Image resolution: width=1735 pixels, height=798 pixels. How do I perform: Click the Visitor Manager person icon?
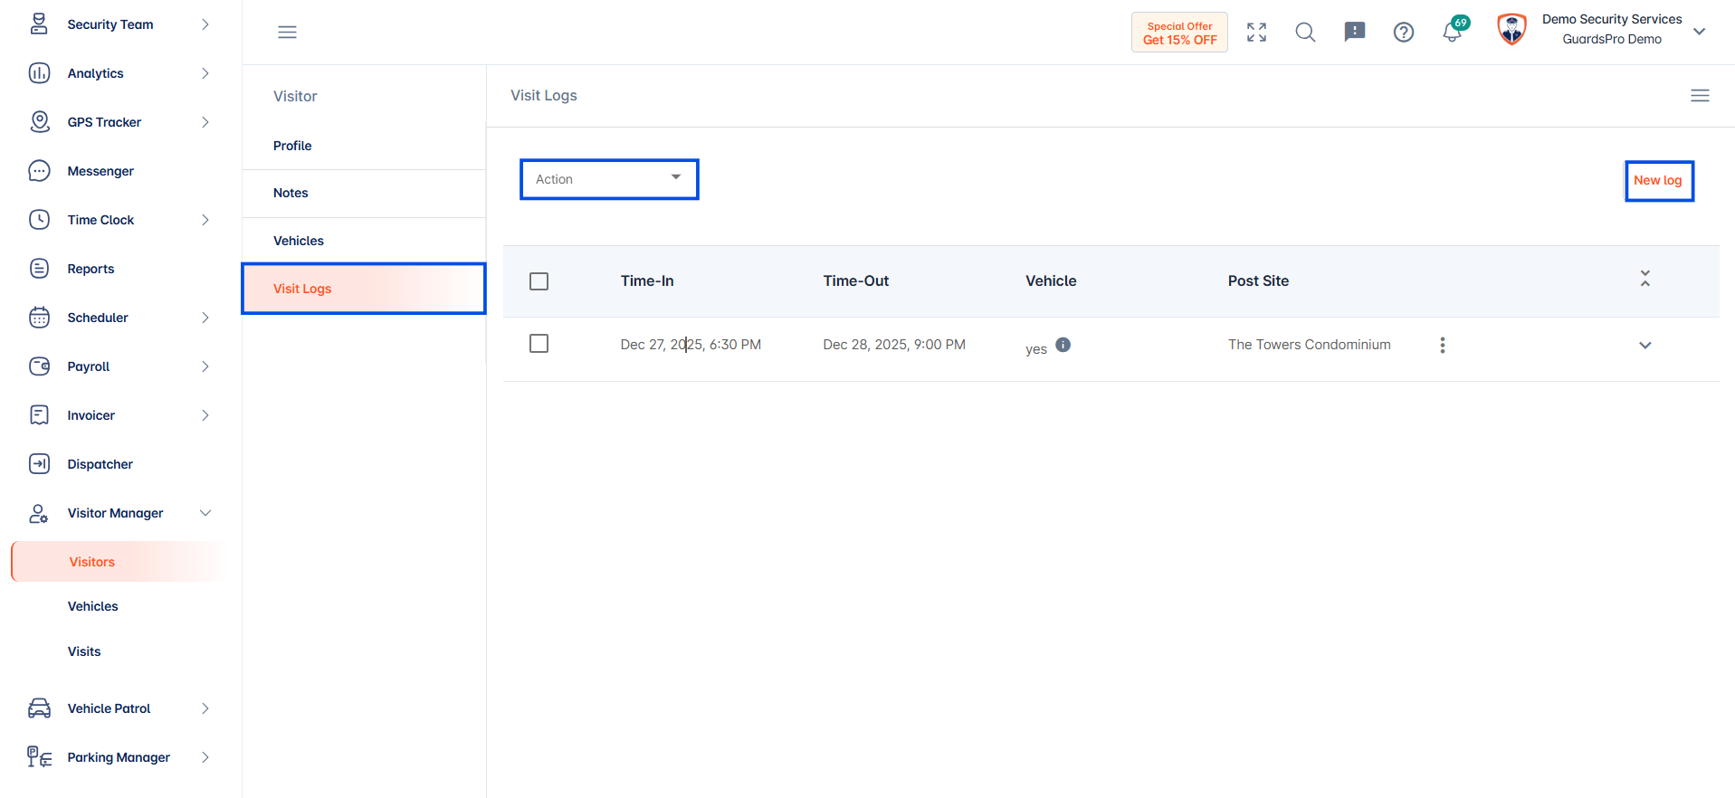click(39, 513)
